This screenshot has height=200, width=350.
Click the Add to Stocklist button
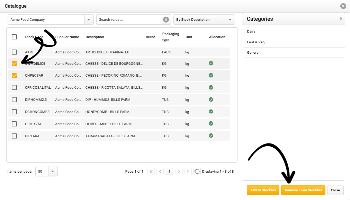pyautogui.click(x=263, y=190)
